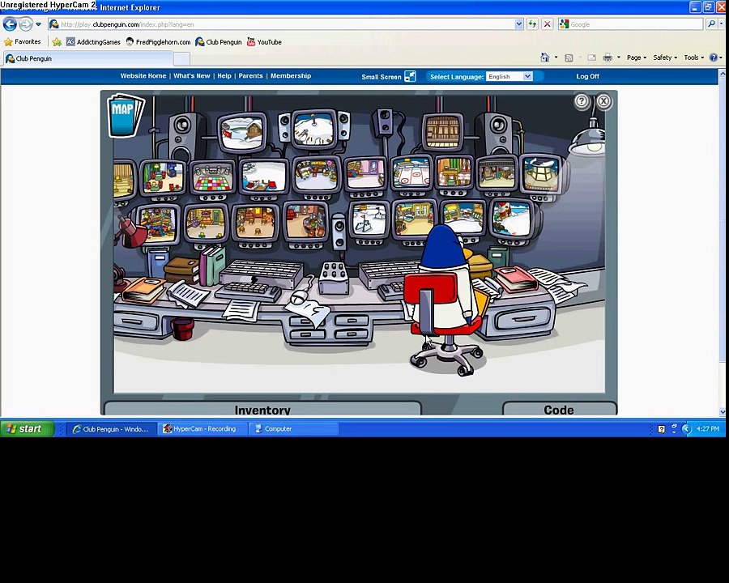The height and width of the screenshot is (583, 729).
Task: Click the Membership link
Action: coord(291,76)
